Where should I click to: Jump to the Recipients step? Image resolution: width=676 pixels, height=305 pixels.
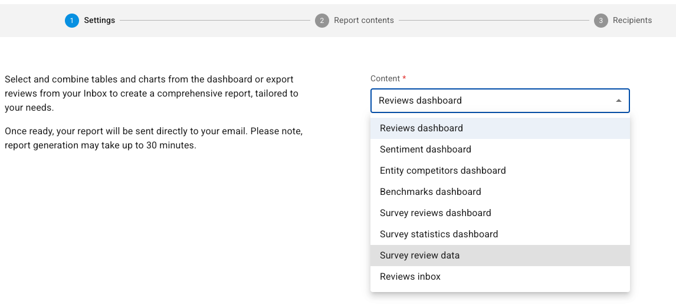[x=632, y=20]
